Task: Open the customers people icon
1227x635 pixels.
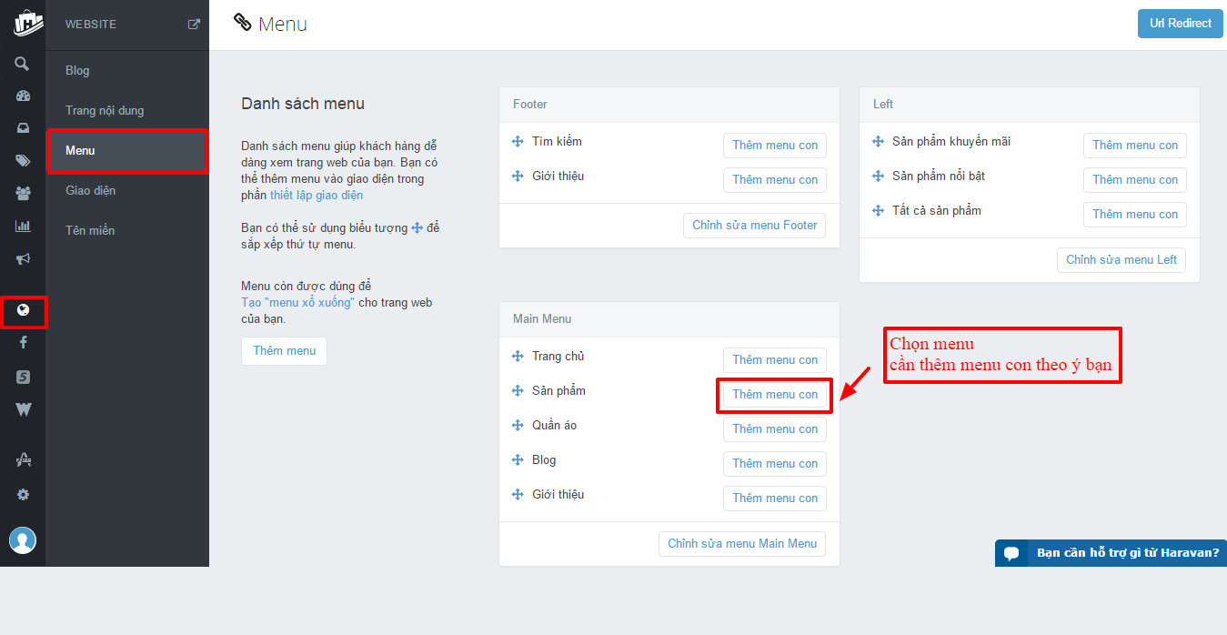Action: pyautogui.click(x=23, y=193)
